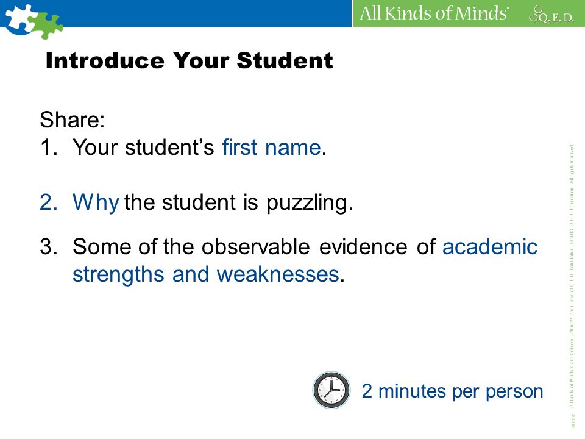Select the blue list number 2
The image size is (585, 439).
(x=49, y=202)
